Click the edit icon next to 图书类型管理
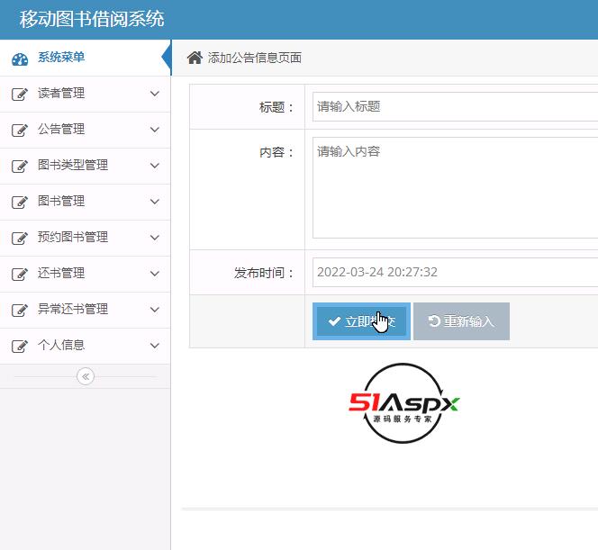This screenshot has width=598, height=550. point(20,166)
